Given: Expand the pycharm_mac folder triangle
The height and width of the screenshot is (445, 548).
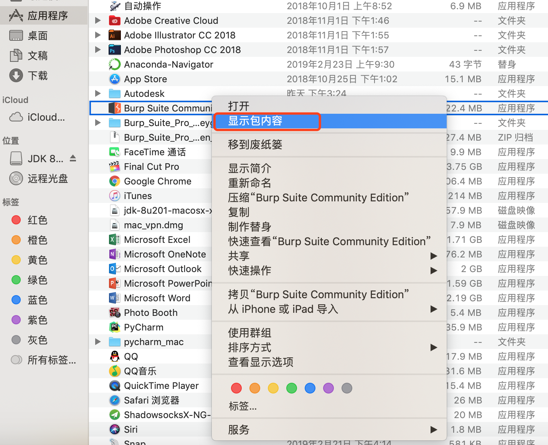Looking at the screenshot, I should point(98,342).
